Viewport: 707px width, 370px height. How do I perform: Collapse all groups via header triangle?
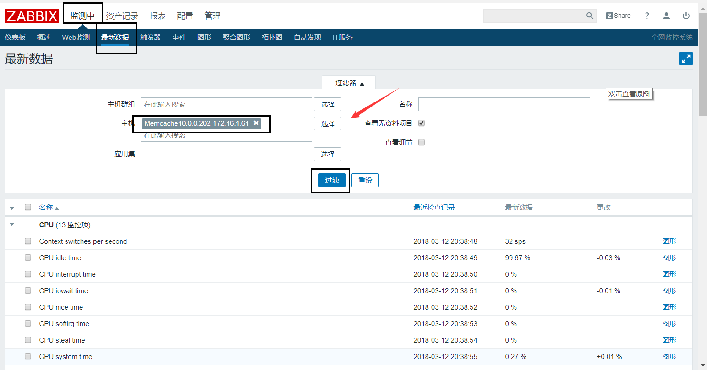tap(12, 208)
